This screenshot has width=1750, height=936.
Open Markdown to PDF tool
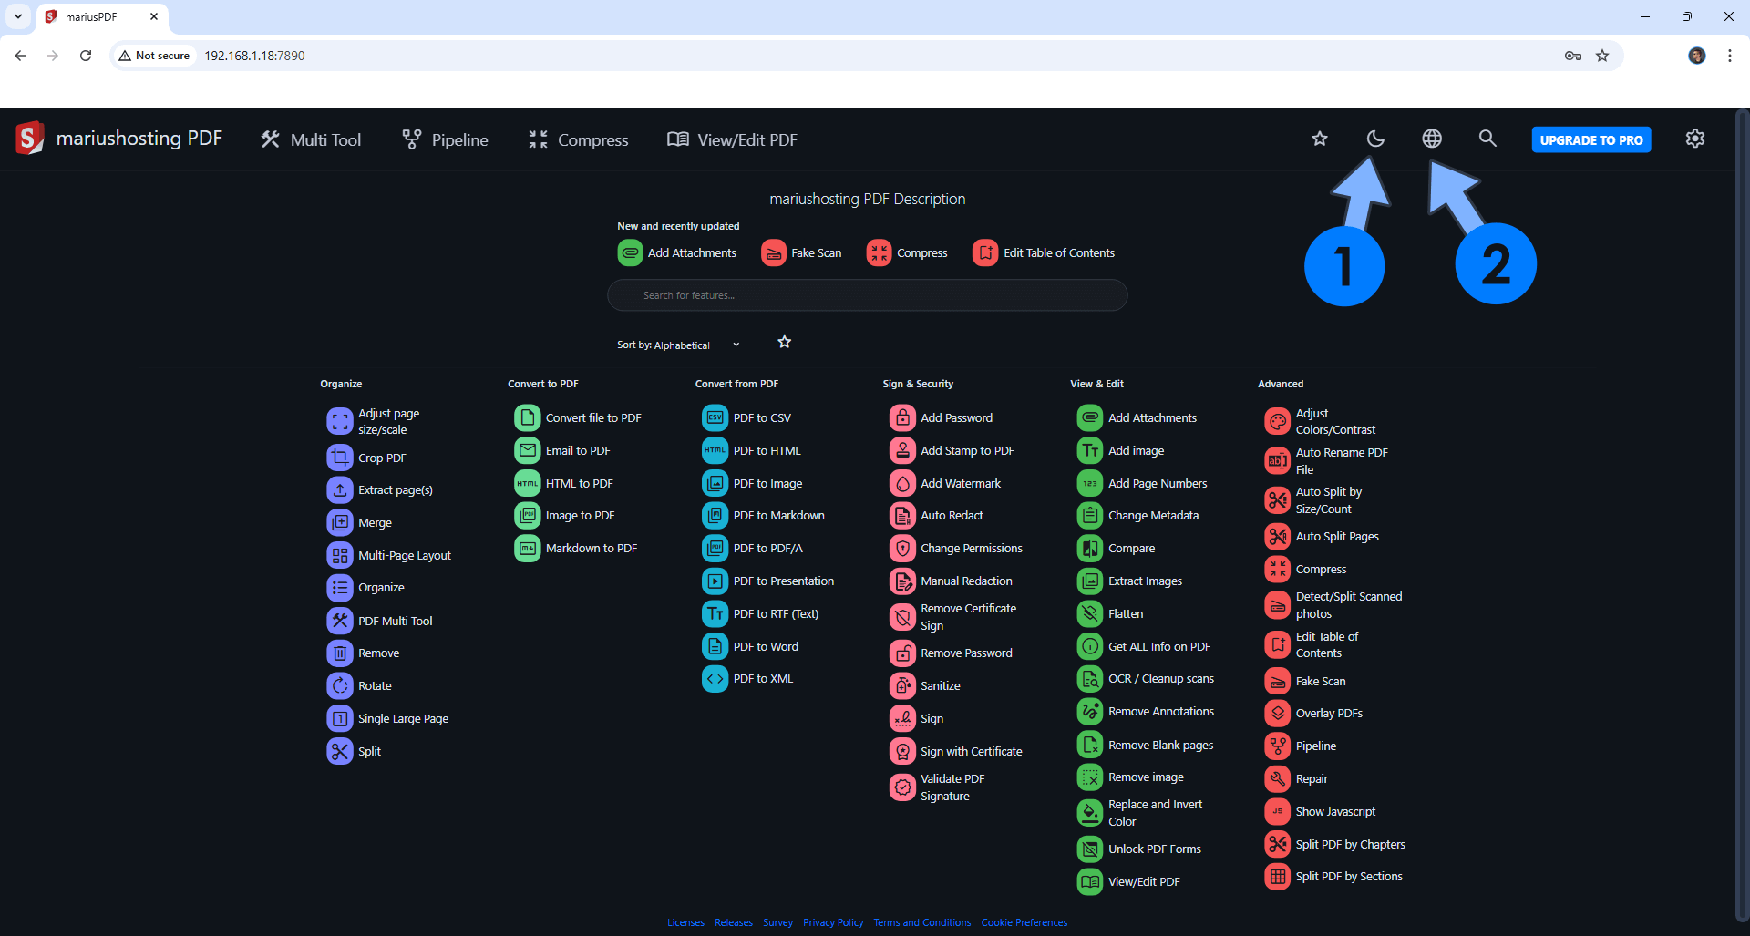[x=577, y=548]
